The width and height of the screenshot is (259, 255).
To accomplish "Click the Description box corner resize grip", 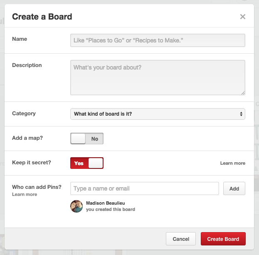I will (243, 93).
